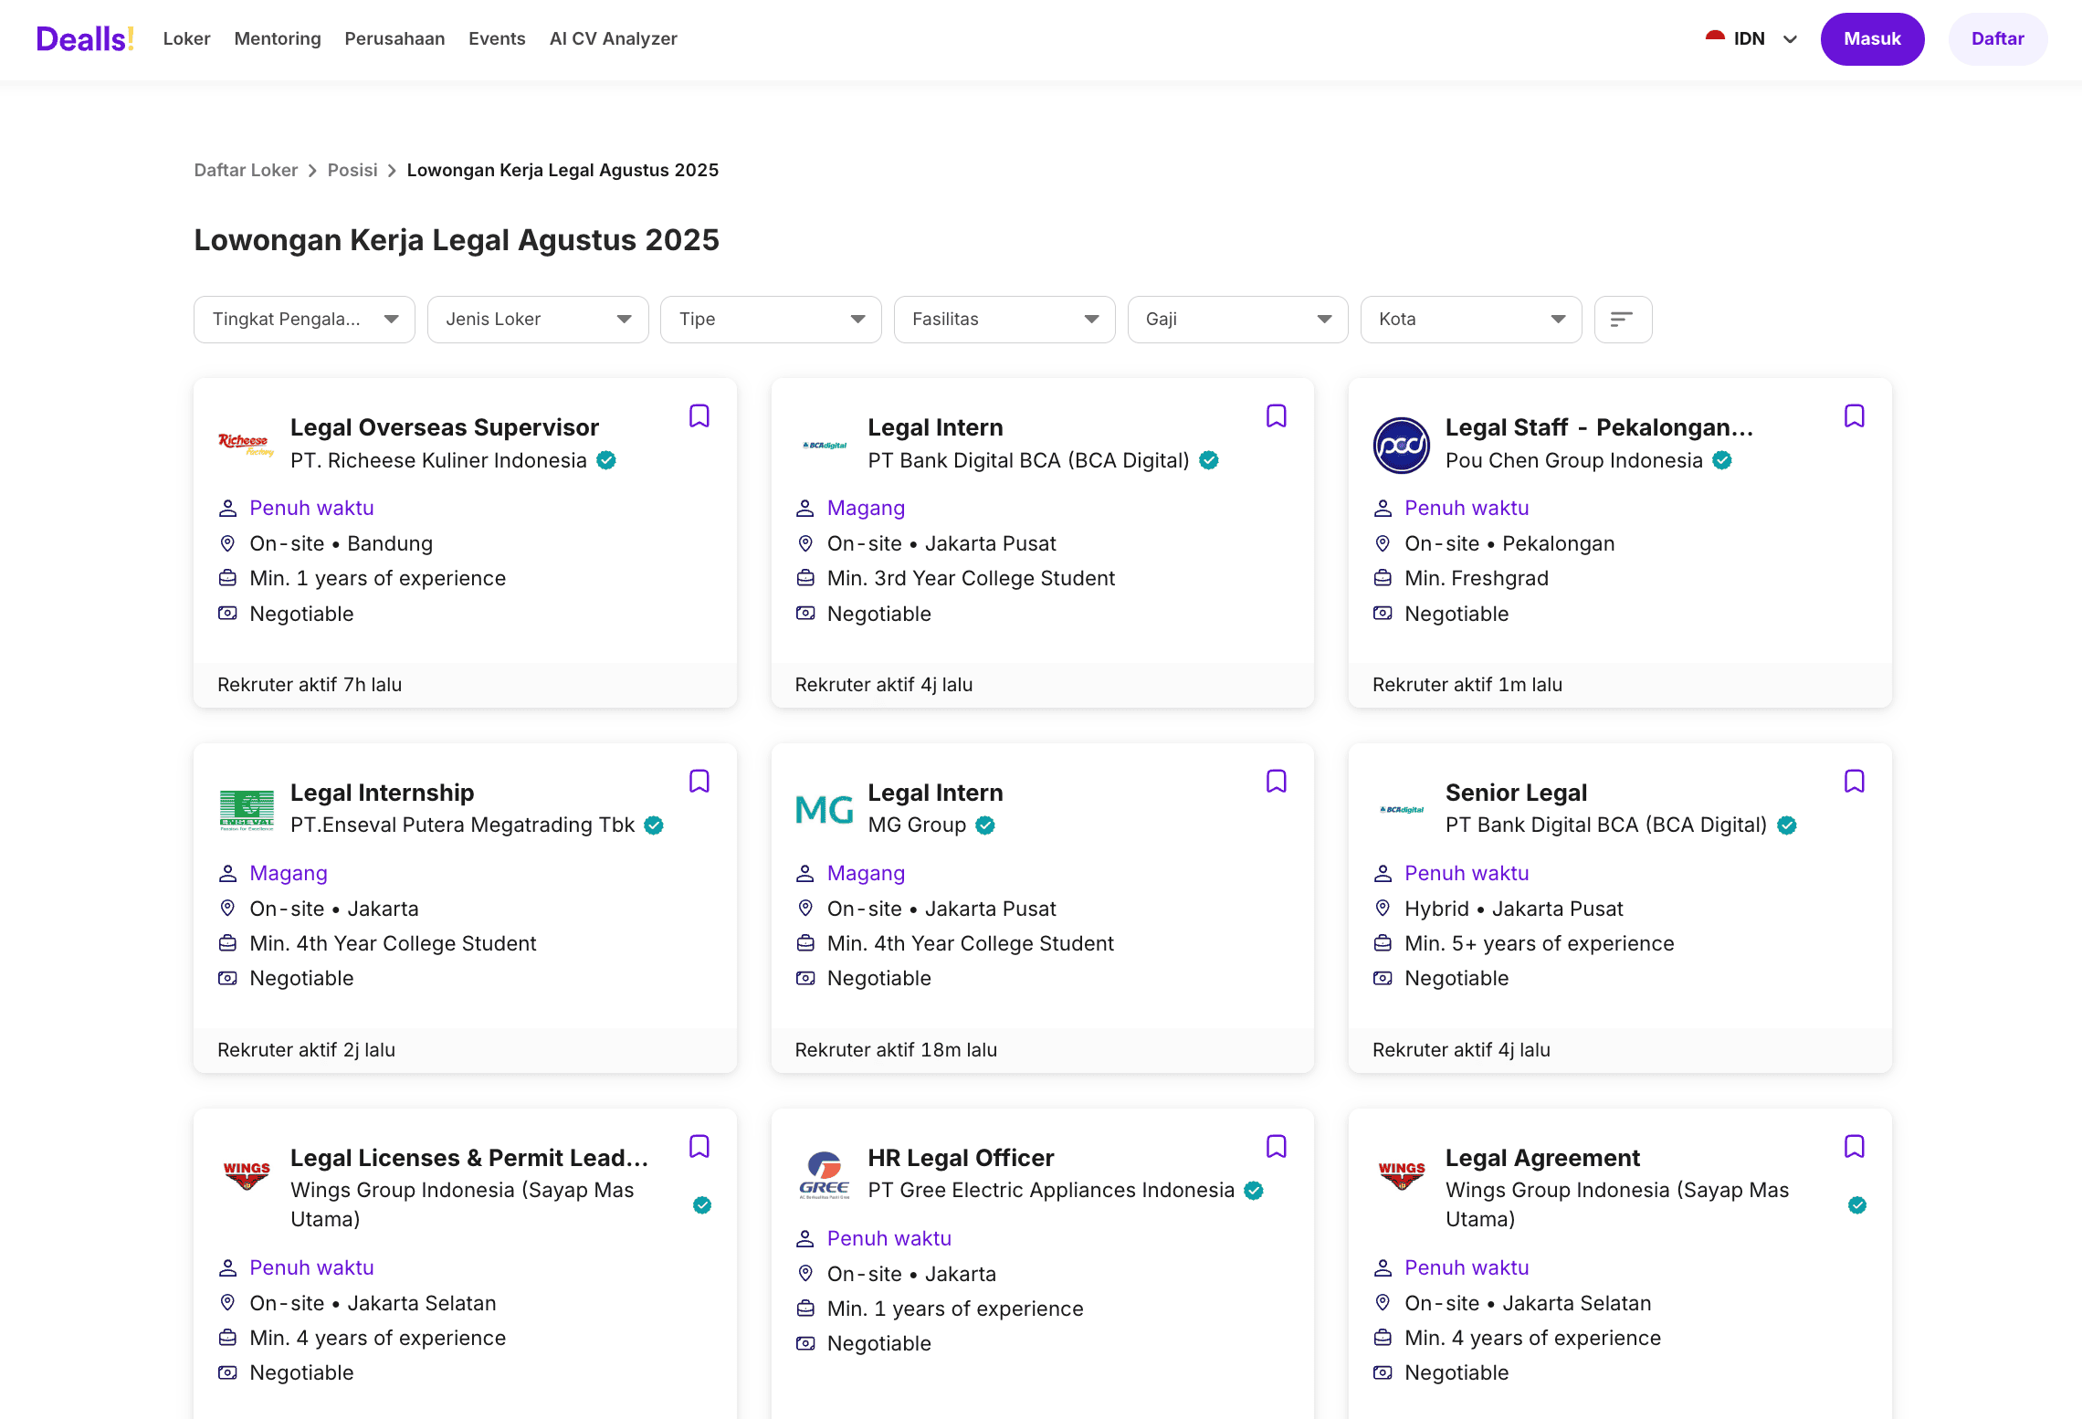Viewport: 2082px width, 1419px height.
Task: Bookmark BCA Digital's Legal Intern job
Action: [x=1277, y=416]
